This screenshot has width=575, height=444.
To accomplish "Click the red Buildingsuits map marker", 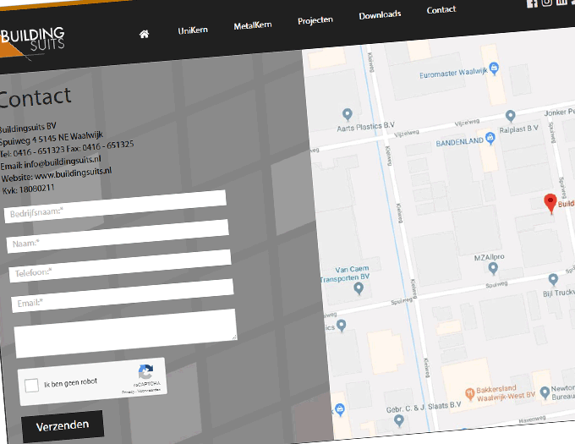I will (550, 203).
